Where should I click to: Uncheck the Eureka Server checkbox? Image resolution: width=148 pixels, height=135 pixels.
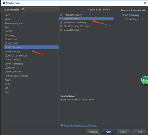click(61, 19)
